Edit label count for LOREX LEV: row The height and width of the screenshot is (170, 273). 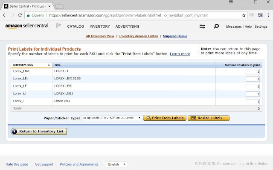tap(253, 87)
